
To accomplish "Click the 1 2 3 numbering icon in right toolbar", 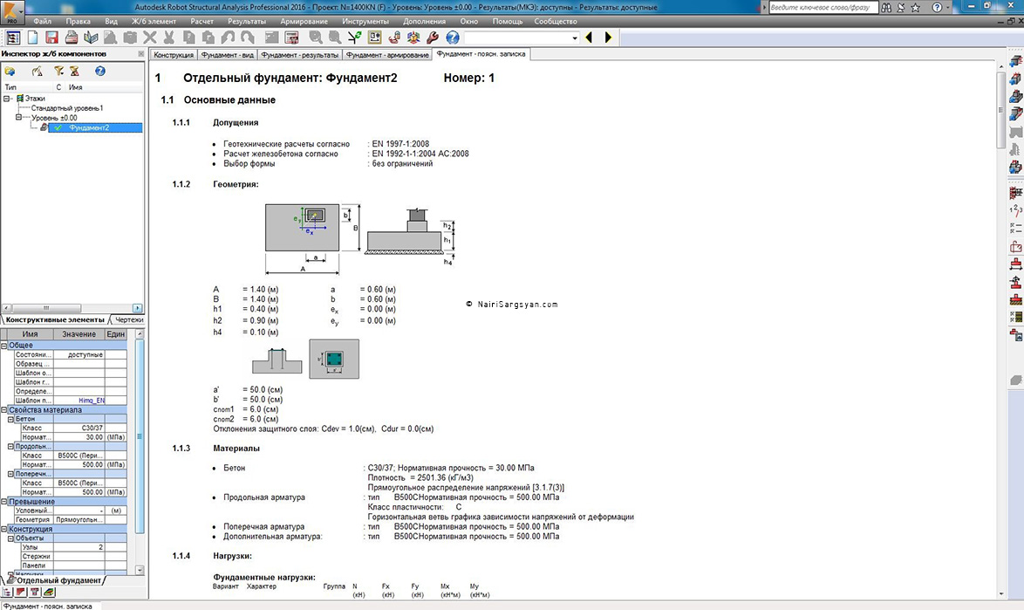I will tap(1015, 210).
